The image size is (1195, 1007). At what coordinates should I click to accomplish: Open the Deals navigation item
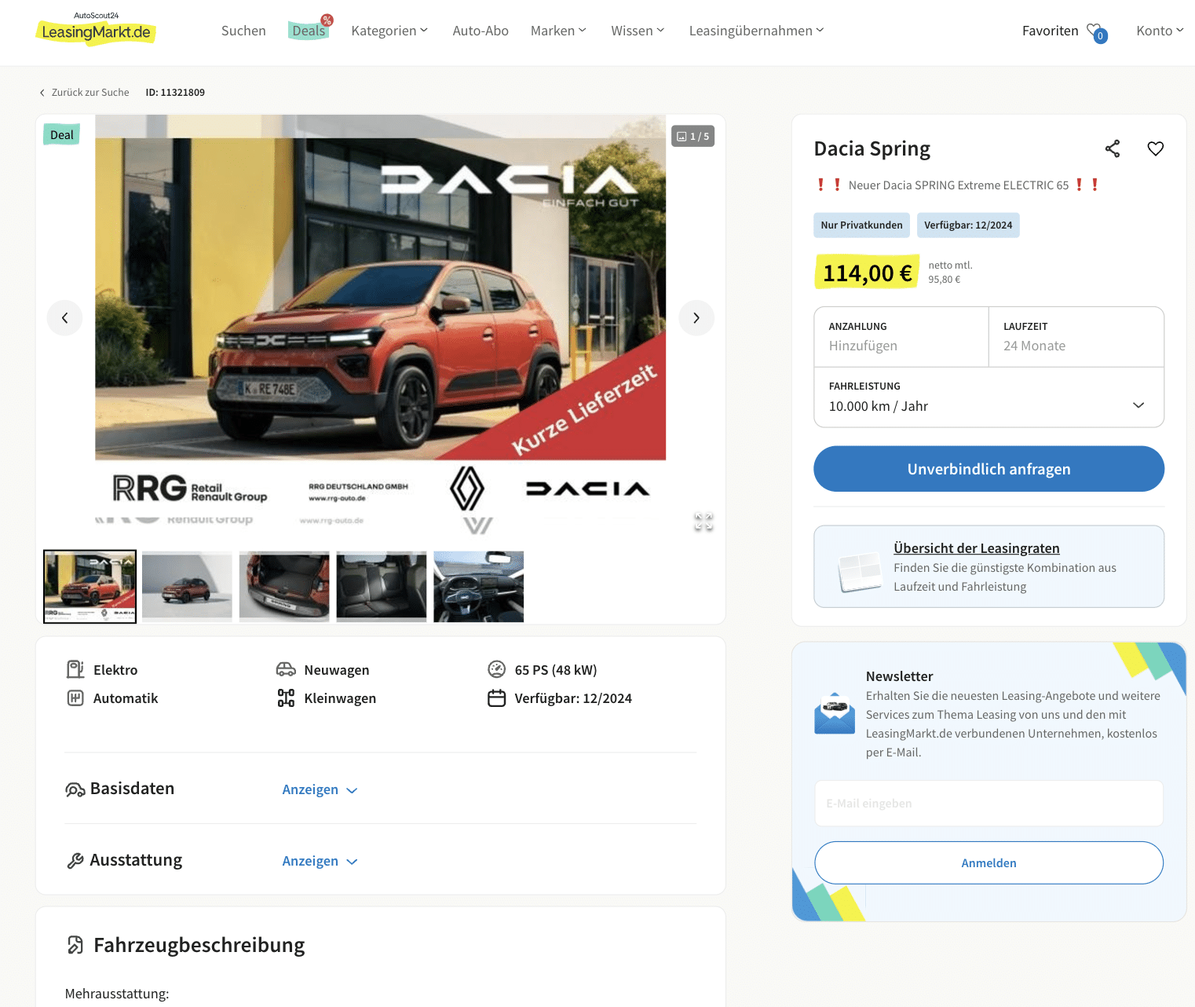pyautogui.click(x=309, y=31)
